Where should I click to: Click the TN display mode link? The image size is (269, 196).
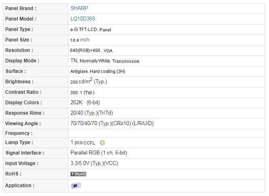[74, 61]
